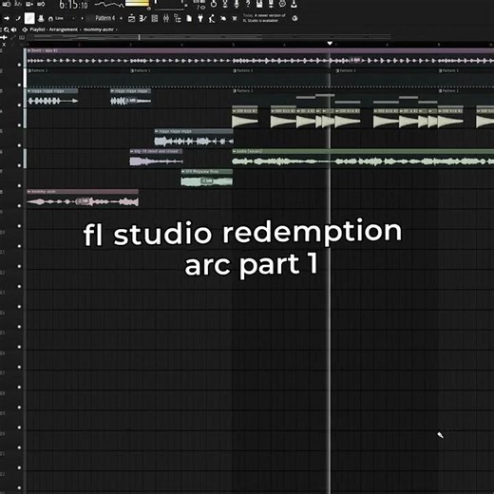Select the long green audio clip on track 6
The height and width of the screenshot is (494, 494).
(x=363, y=159)
